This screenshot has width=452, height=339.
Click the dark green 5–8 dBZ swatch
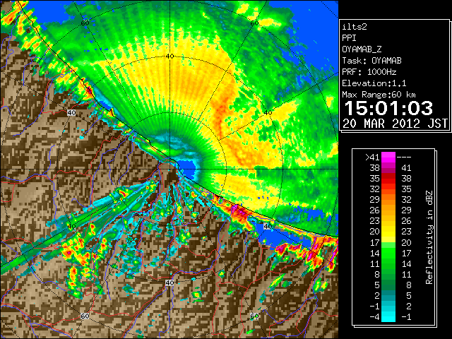388,285
